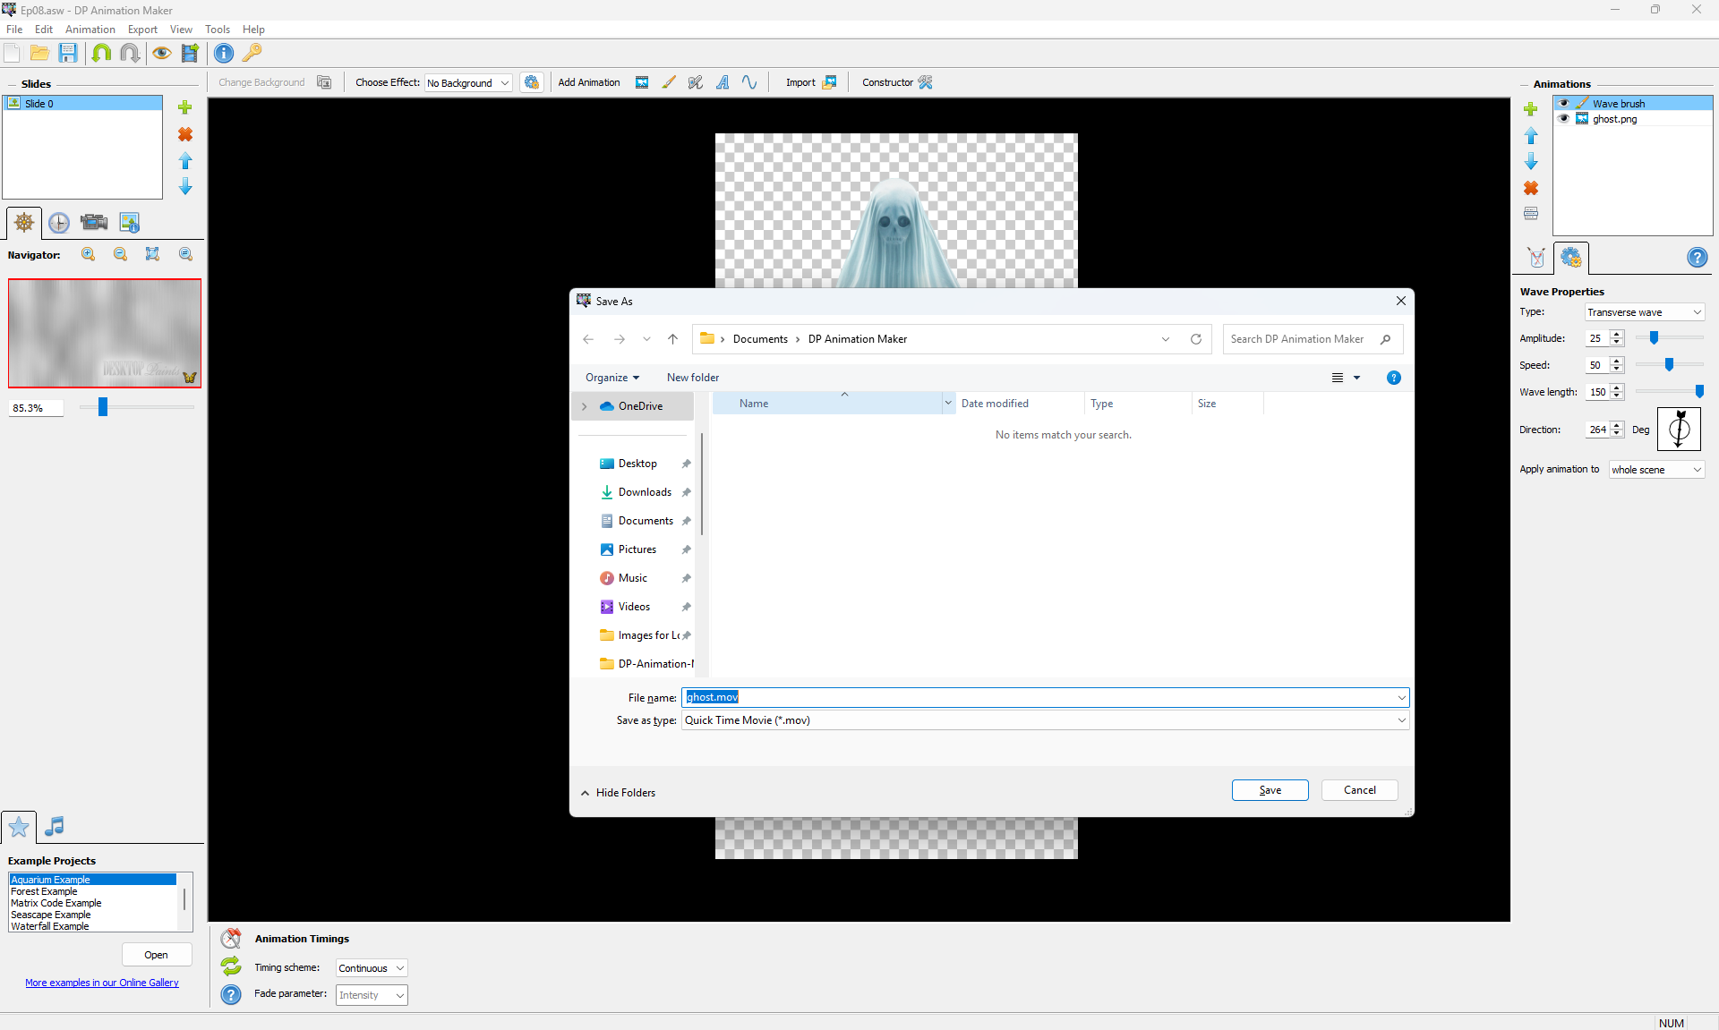Add a new slide with green plus
Image resolution: width=1719 pixels, height=1030 pixels.
point(185,107)
